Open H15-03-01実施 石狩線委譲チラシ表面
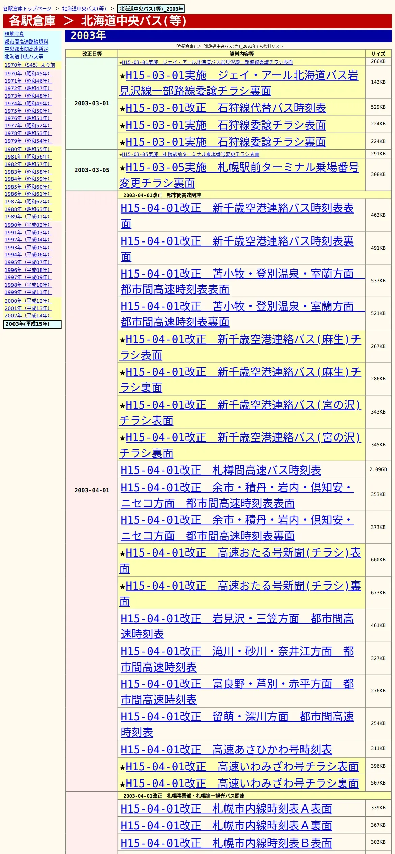 [x=226, y=125]
